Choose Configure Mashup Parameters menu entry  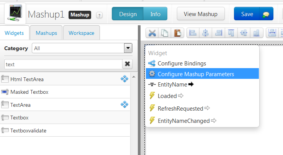(x=202, y=73)
